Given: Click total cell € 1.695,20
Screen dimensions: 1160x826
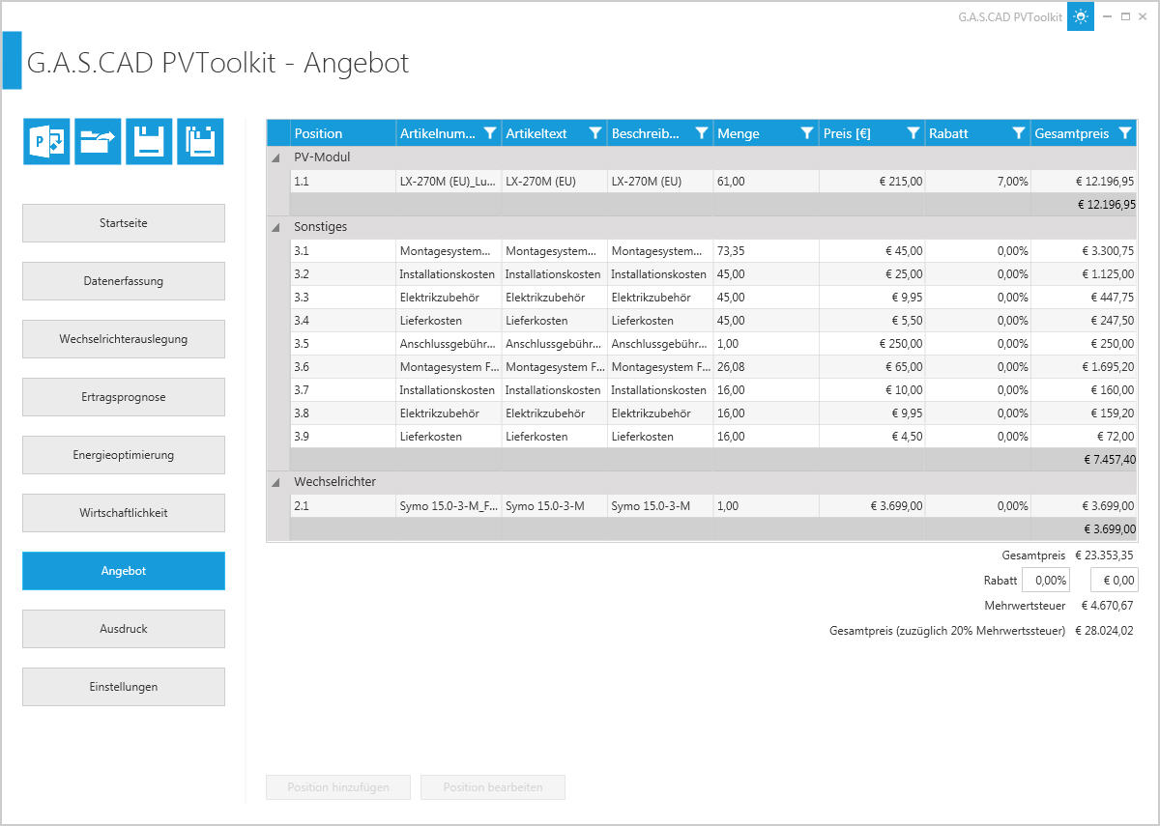Looking at the screenshot, I should [x=1085, y=366].
